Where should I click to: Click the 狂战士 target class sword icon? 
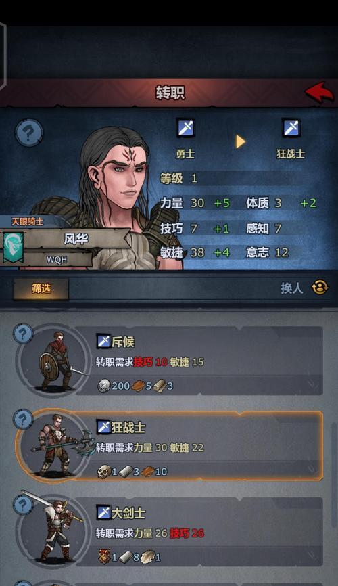291,129
